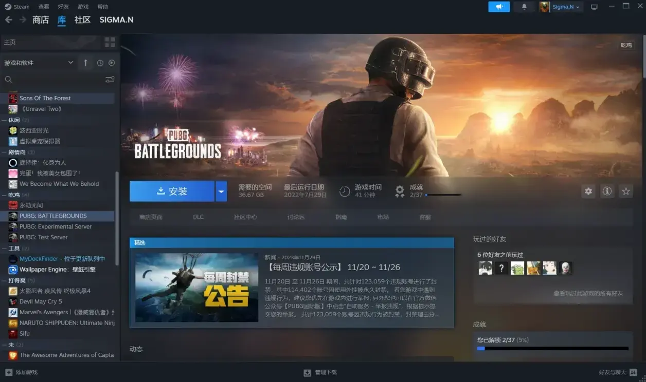
Task: Click the recent activity clock icon
Action: (100, 63)
